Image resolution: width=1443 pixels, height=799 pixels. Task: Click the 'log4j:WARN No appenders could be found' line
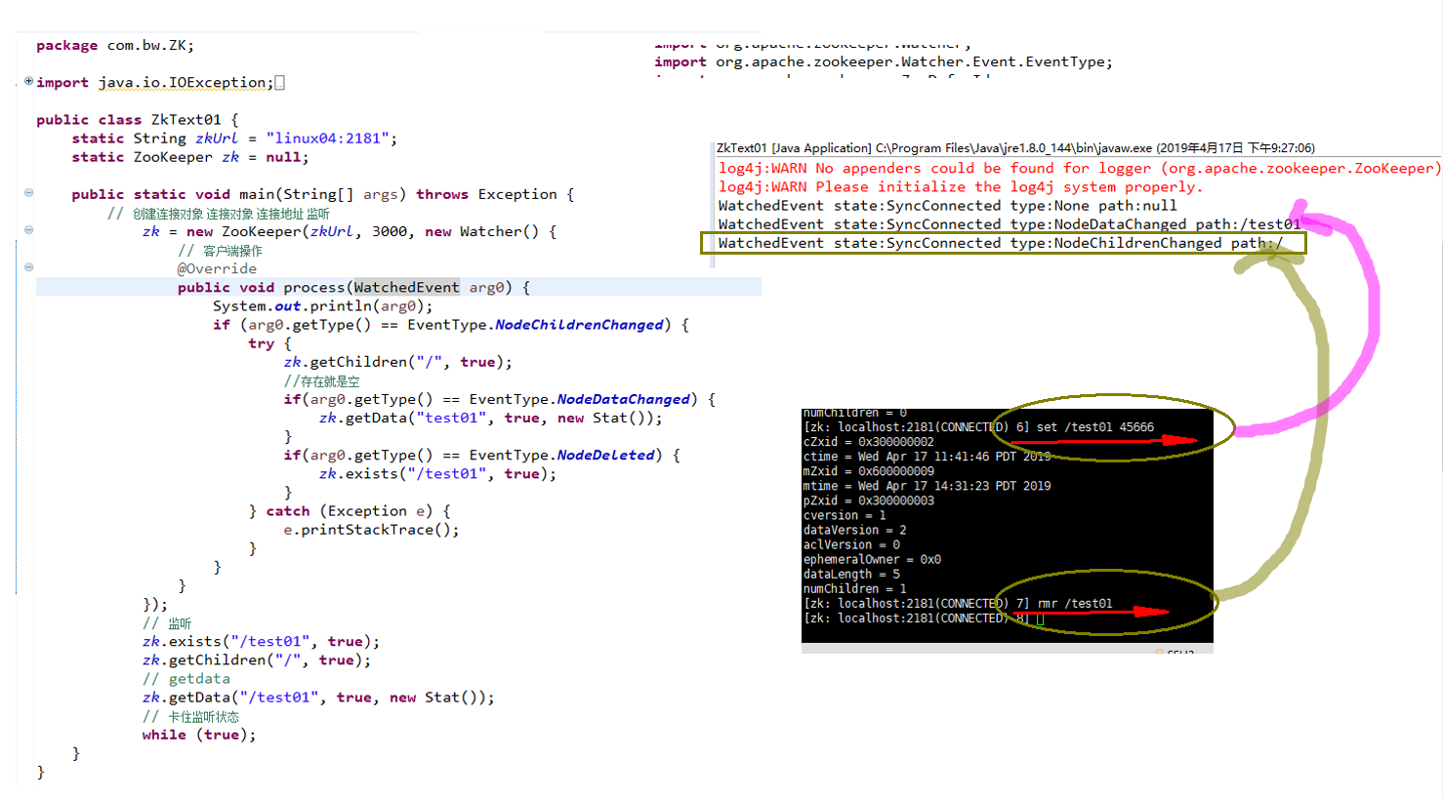[1080, 168]
